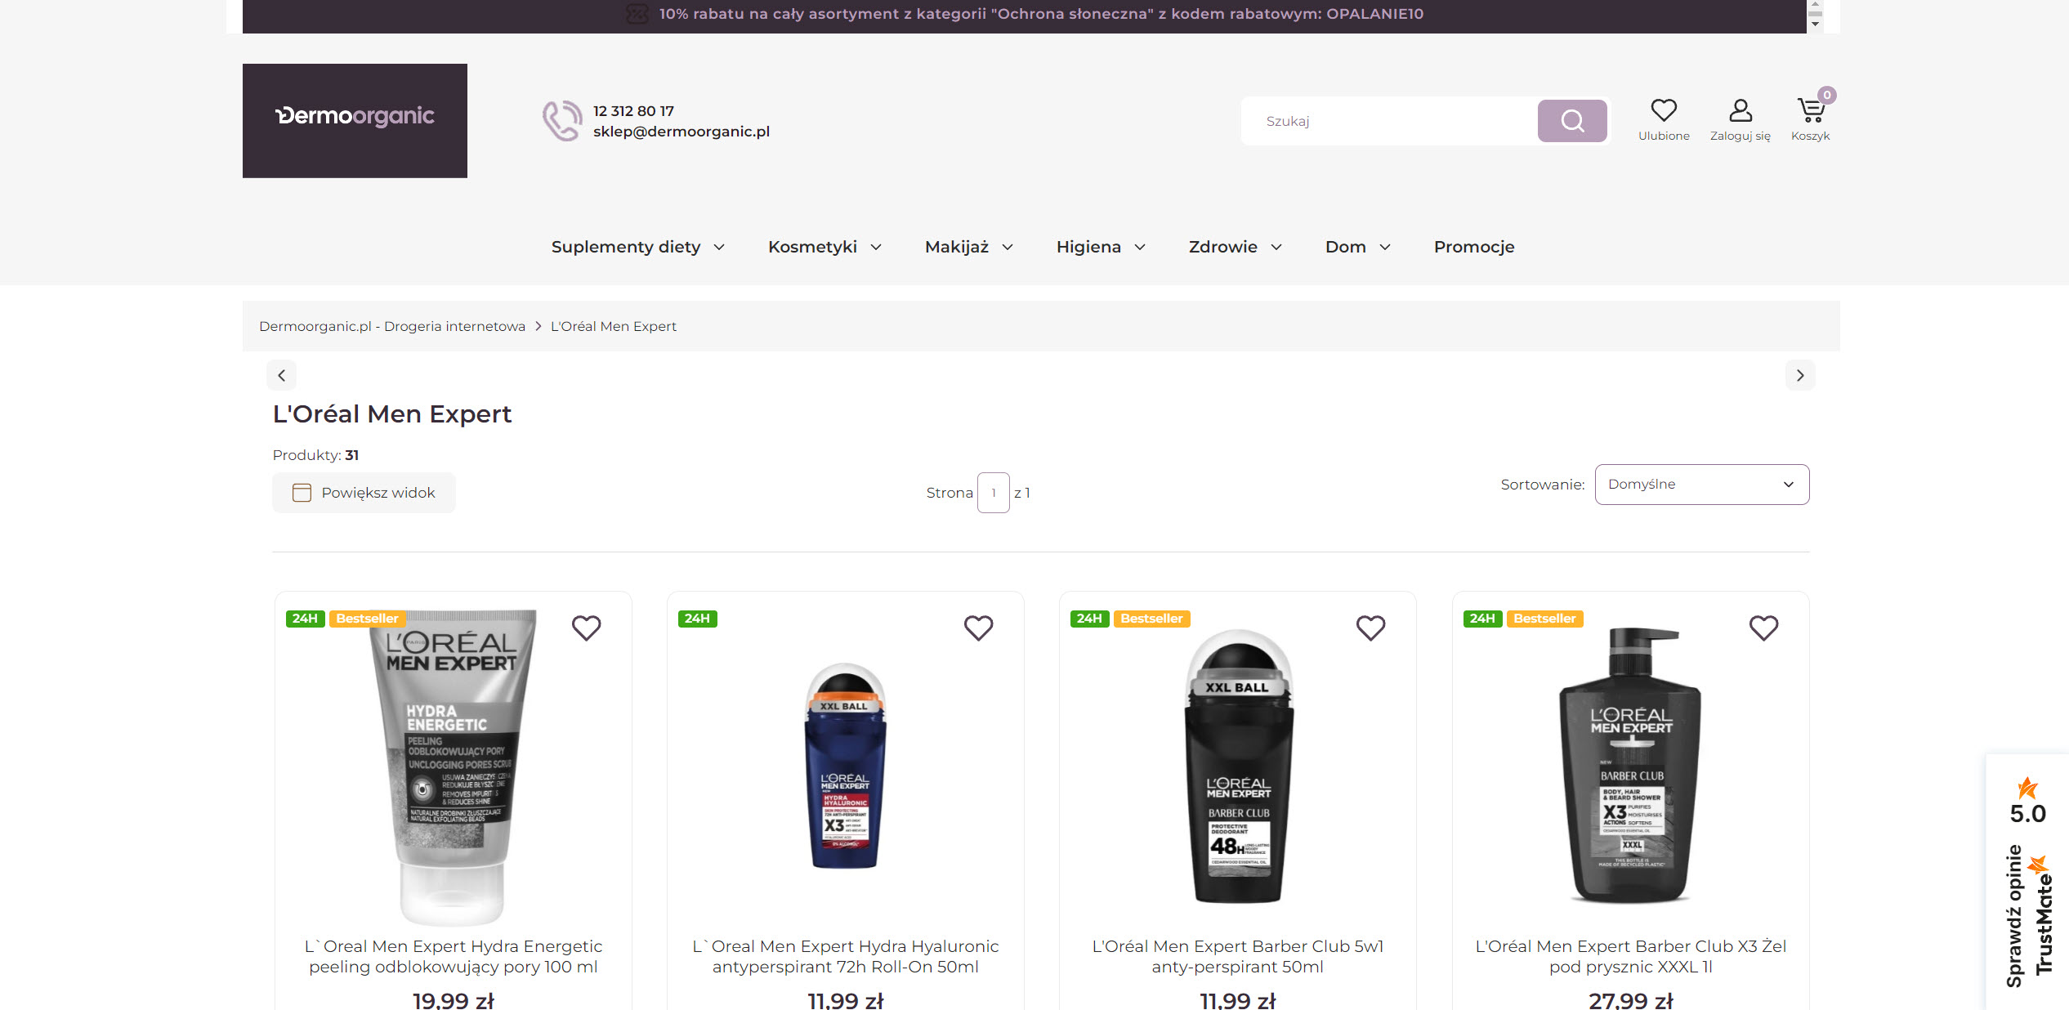Open Hydra Energetic peeling product title
This screenshot has width=2069, height=1010.
(x=454, y=956)
